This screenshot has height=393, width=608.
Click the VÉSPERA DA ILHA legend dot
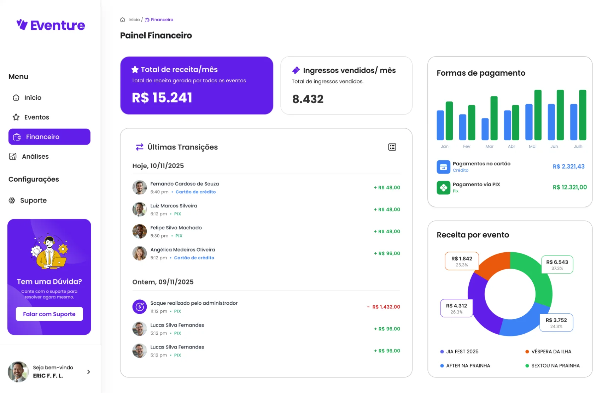527,352
